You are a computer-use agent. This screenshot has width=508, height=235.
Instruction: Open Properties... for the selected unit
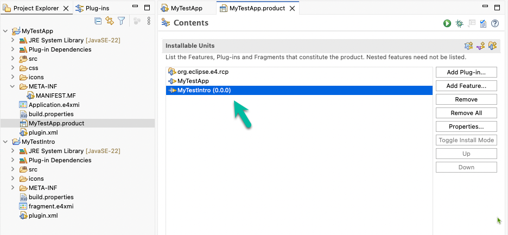point(466,127)
